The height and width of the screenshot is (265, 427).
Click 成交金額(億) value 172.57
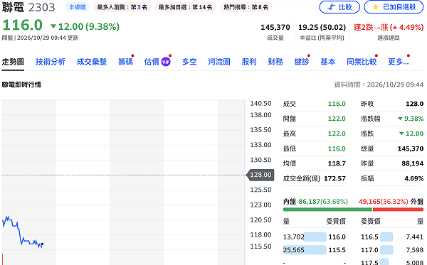334,178
